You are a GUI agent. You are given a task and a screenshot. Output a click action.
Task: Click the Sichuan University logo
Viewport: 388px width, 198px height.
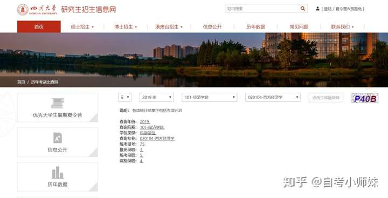tap(37, 10)
